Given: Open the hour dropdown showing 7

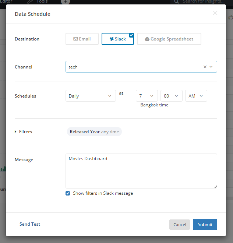Looking at the screenshot, I should click(x=147, y=96).
